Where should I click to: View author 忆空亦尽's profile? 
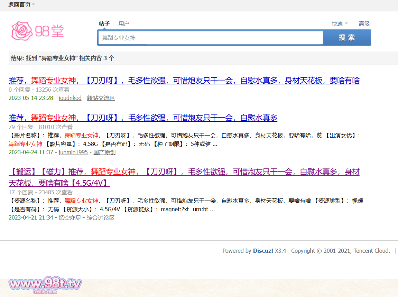click(70, 218)
